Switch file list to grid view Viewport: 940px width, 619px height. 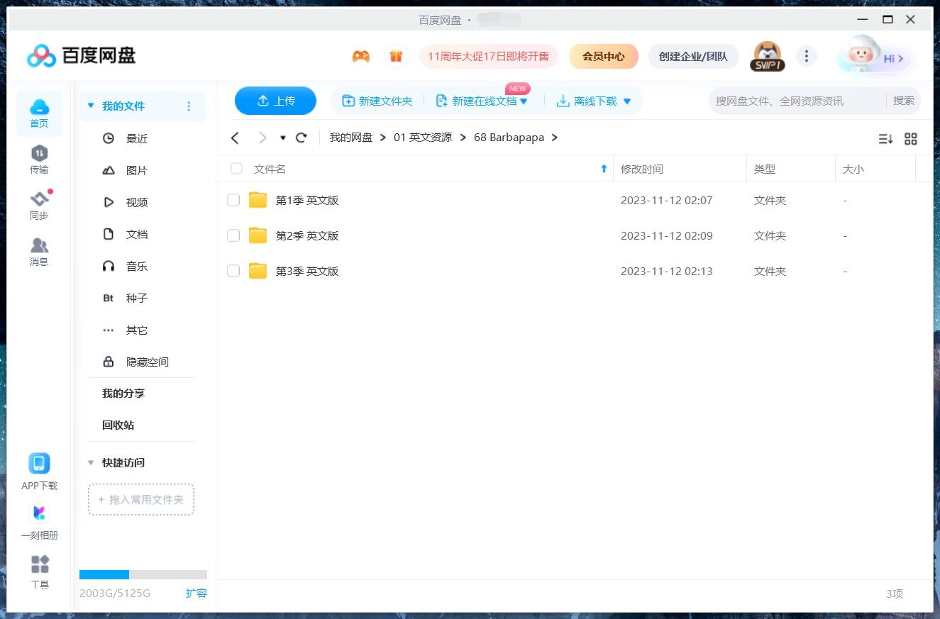click(911, 139)
